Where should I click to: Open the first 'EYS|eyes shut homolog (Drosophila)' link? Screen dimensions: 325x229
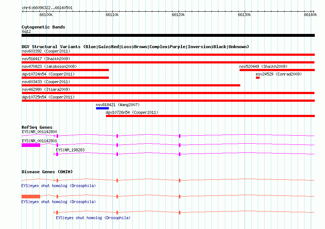(x=58, y=186)
